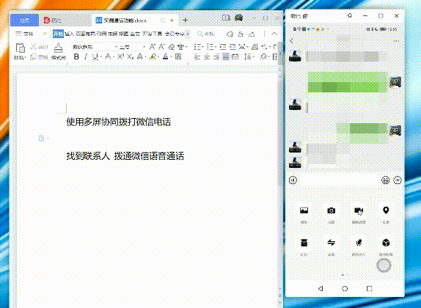421x308 pixels.
Task: Collapse the WPS ribbon
Action: pos(274,34)
